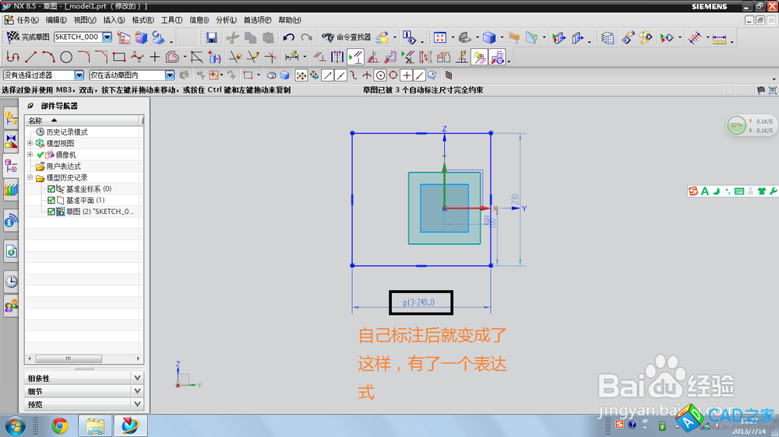Select the Point (plus) sketch tool
The image size is (779, 437).
pyautogui.click(x=155, y=57)
